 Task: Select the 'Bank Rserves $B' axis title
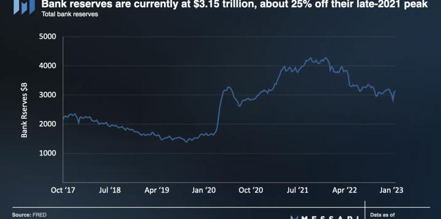click(x=24, y=110)
